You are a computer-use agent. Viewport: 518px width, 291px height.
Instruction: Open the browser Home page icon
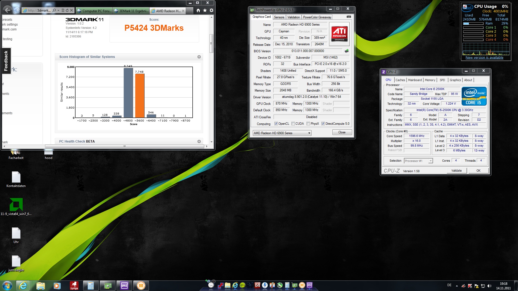pos(198,10)
